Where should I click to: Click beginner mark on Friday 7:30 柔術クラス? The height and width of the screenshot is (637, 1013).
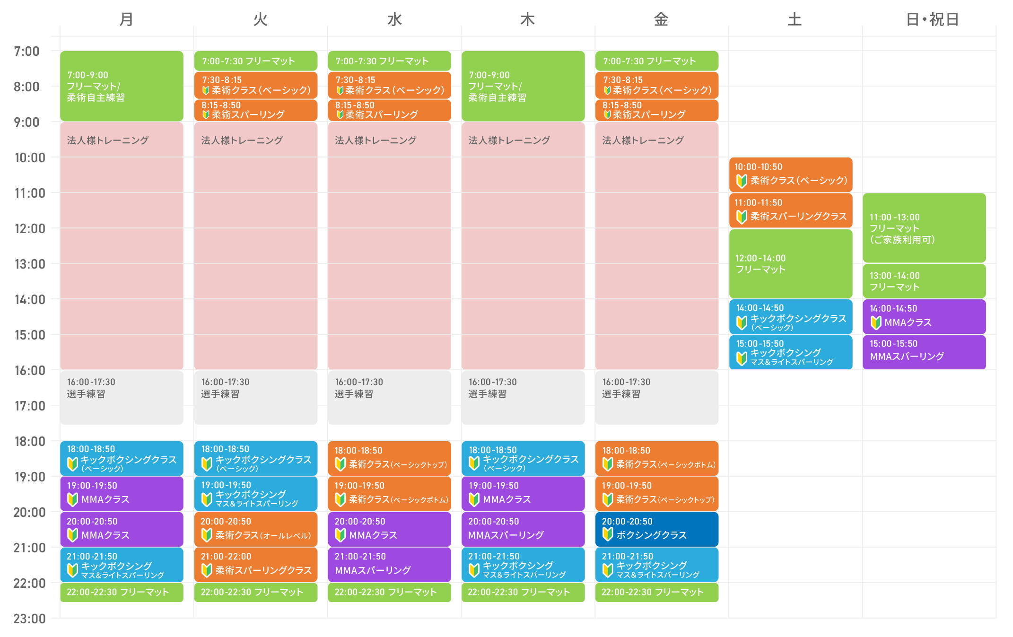tap(607, 90)
